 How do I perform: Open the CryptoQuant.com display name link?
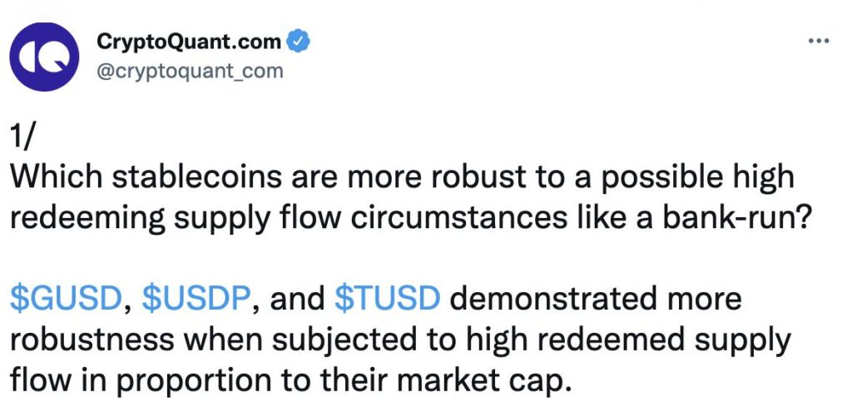[190, 40]
